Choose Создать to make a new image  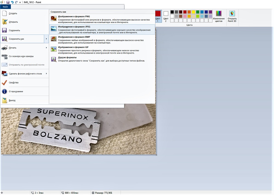(24, 13)
